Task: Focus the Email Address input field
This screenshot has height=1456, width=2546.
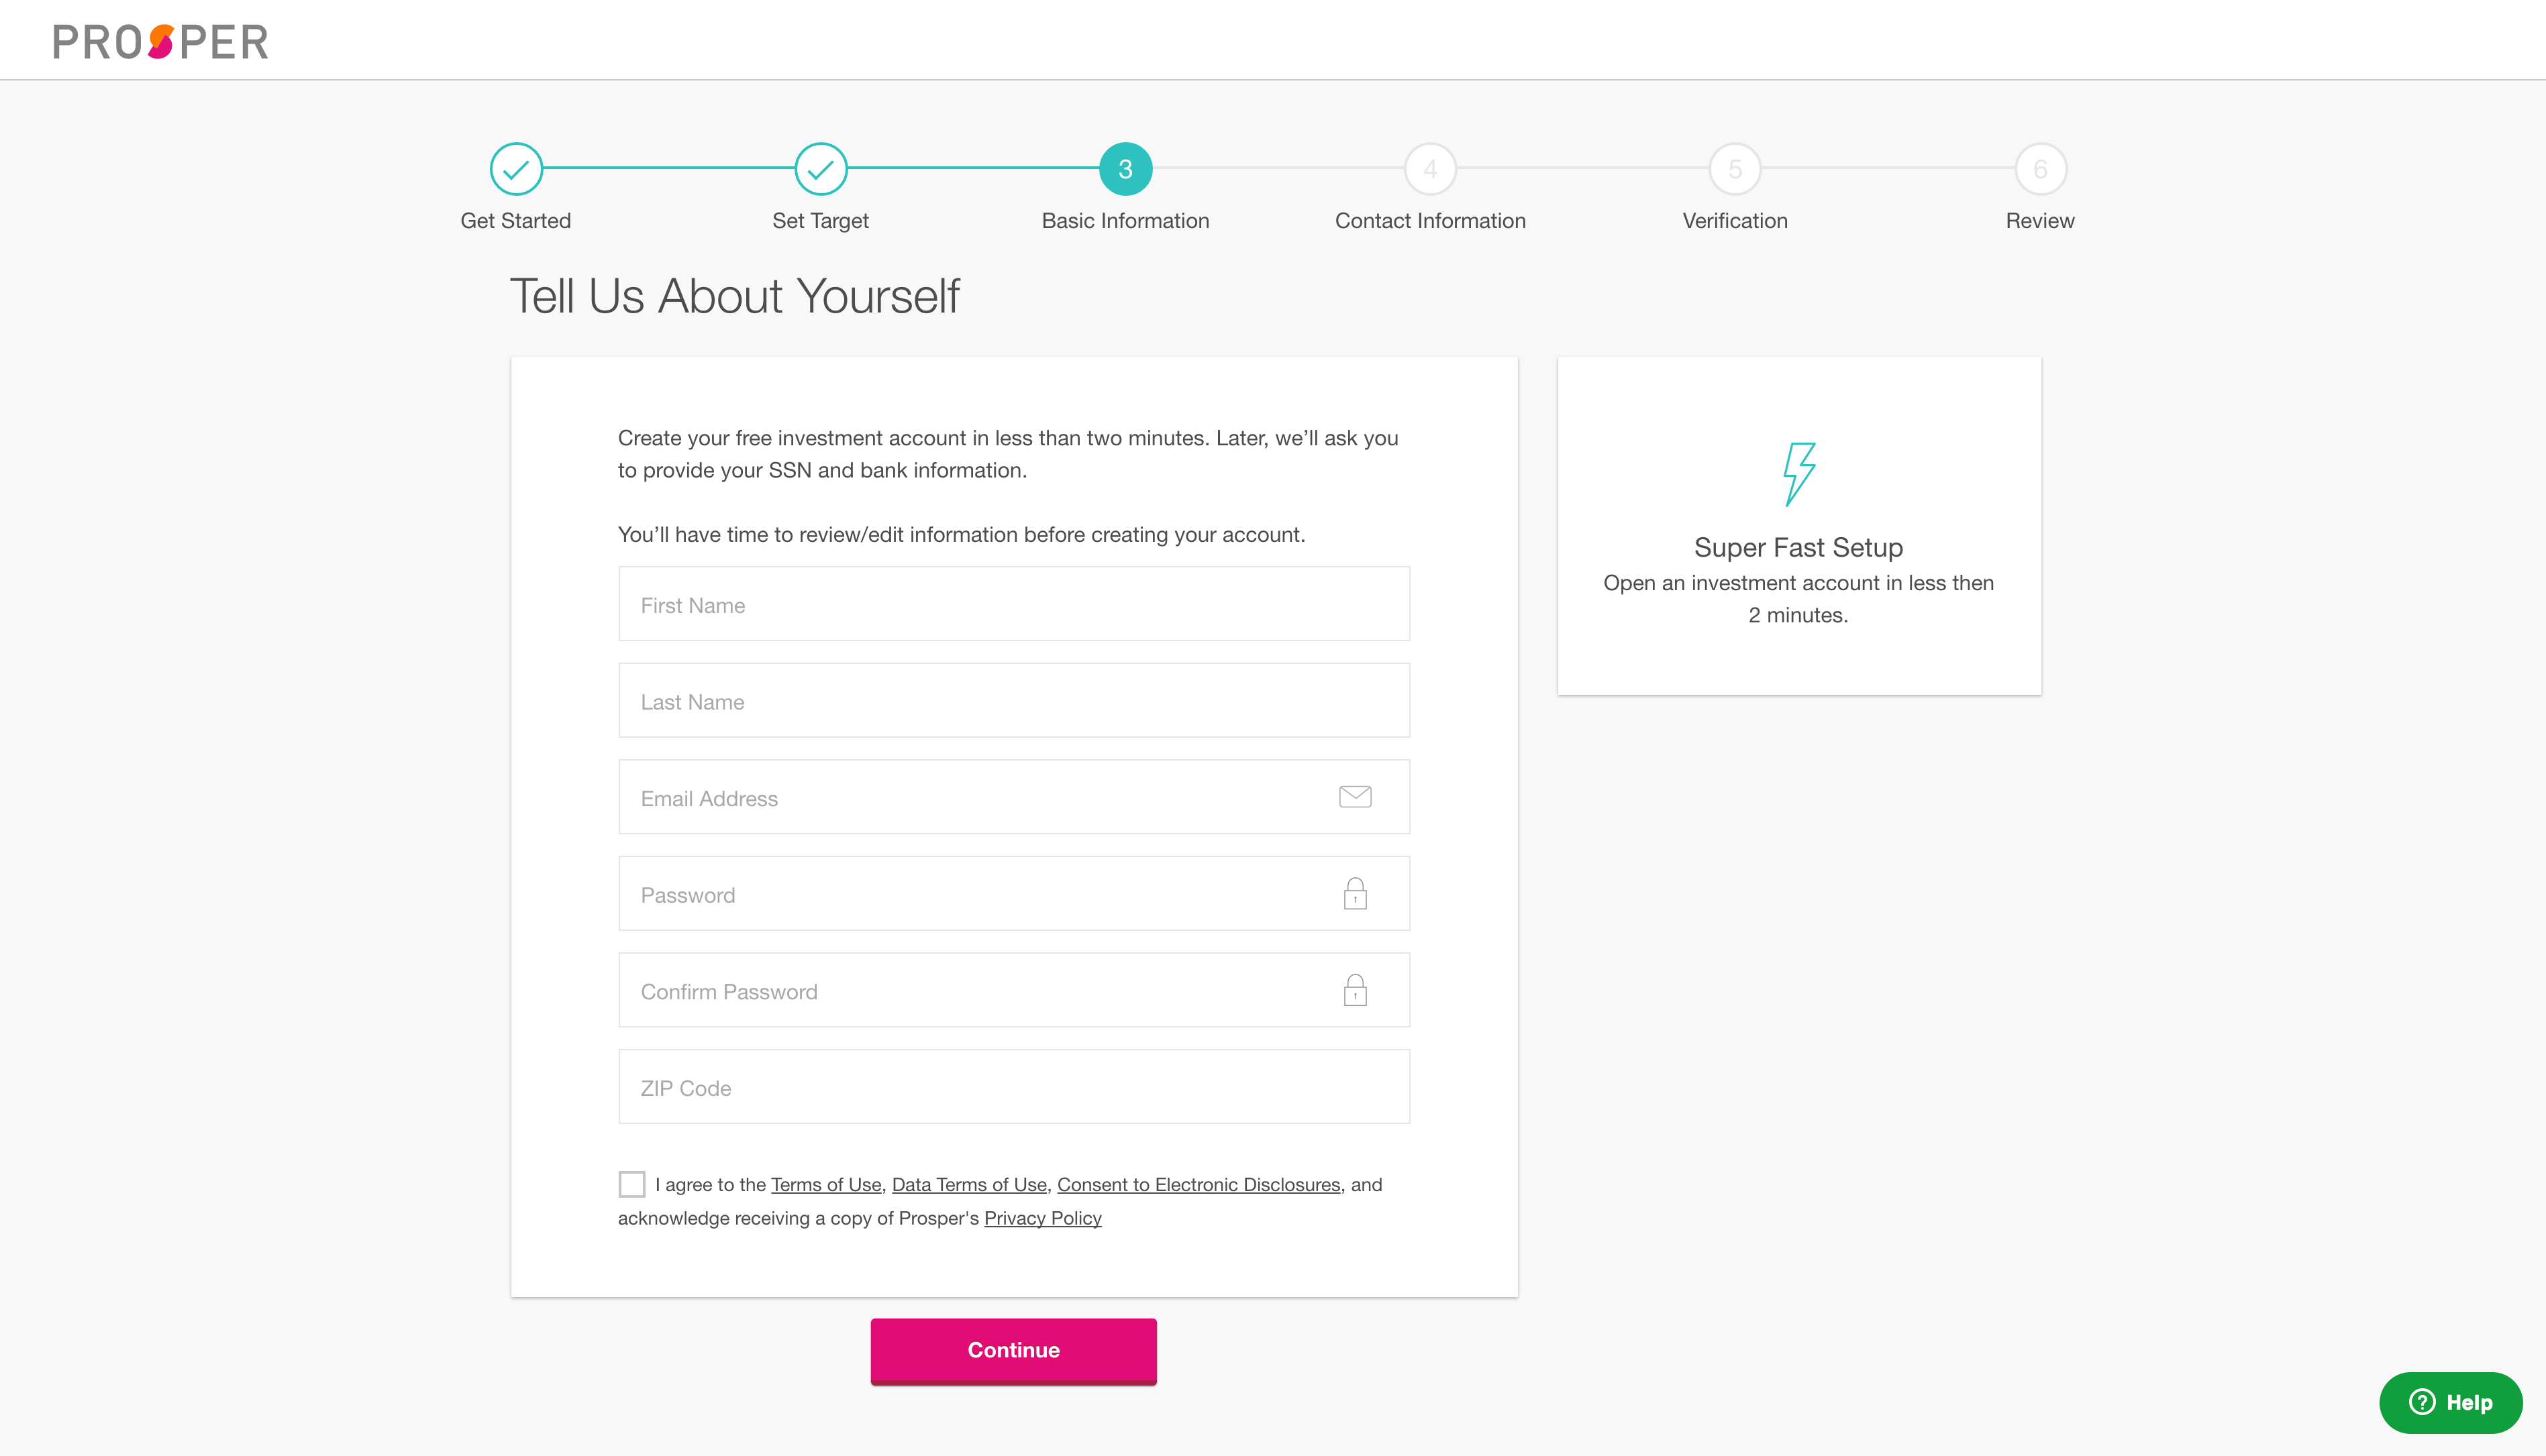Action: (x=1013, y=797)
